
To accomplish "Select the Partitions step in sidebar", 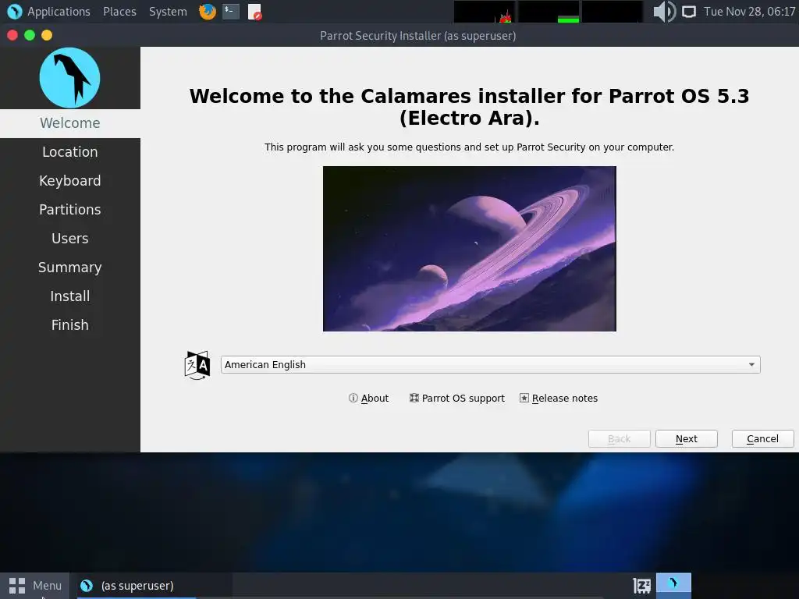I will click(69, 210).
